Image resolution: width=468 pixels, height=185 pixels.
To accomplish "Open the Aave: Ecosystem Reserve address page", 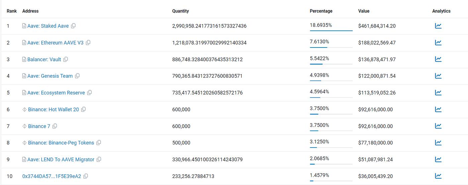I will click(56, 93).
